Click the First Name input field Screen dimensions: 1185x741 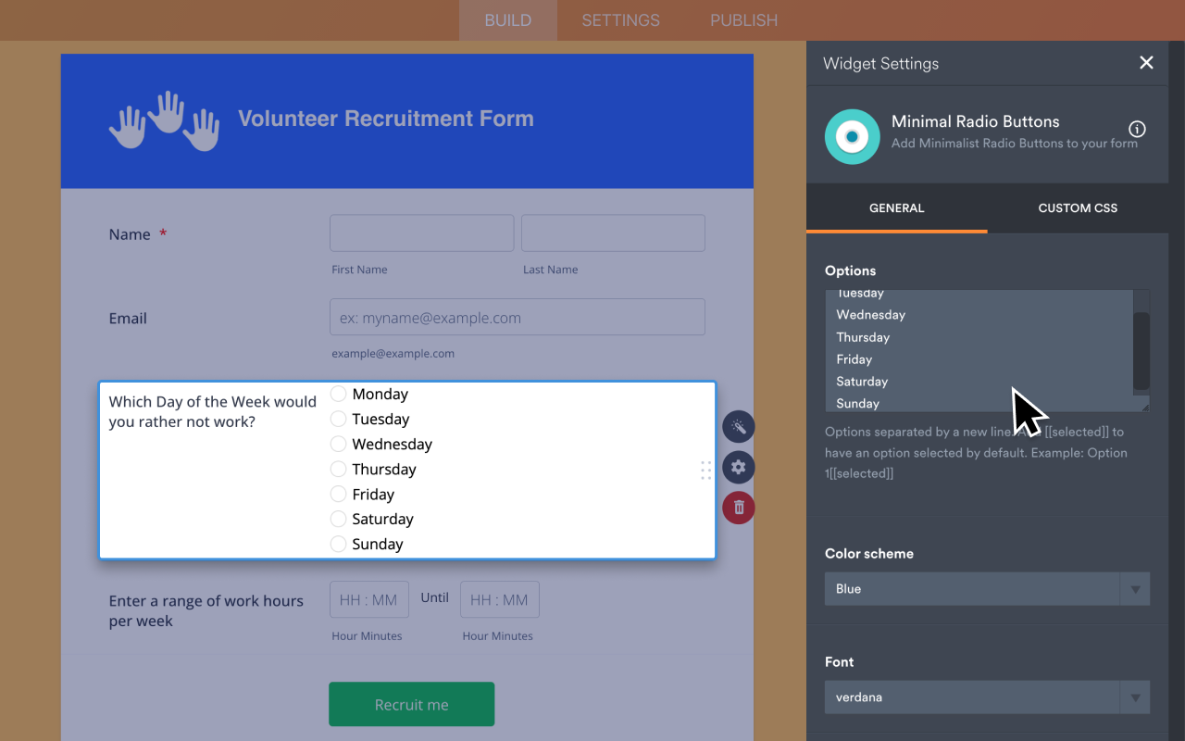click(x=421, y=232)
